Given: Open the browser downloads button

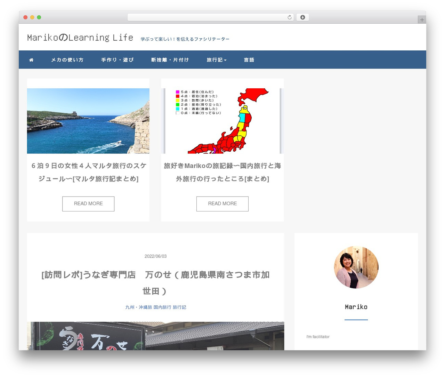Looking at the screenshot, I should pyautogui.click(x=302, y=17).
